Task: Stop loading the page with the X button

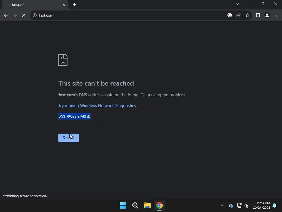Action: (24, 15)
